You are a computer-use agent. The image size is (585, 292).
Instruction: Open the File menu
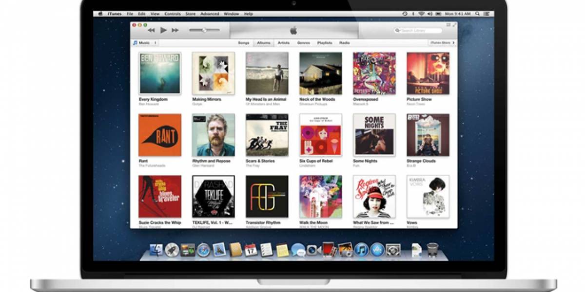click(x=130, y=14)
